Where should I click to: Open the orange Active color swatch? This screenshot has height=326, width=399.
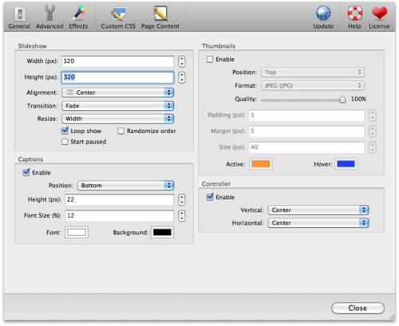pyautogui.click(x=261, y=164)
